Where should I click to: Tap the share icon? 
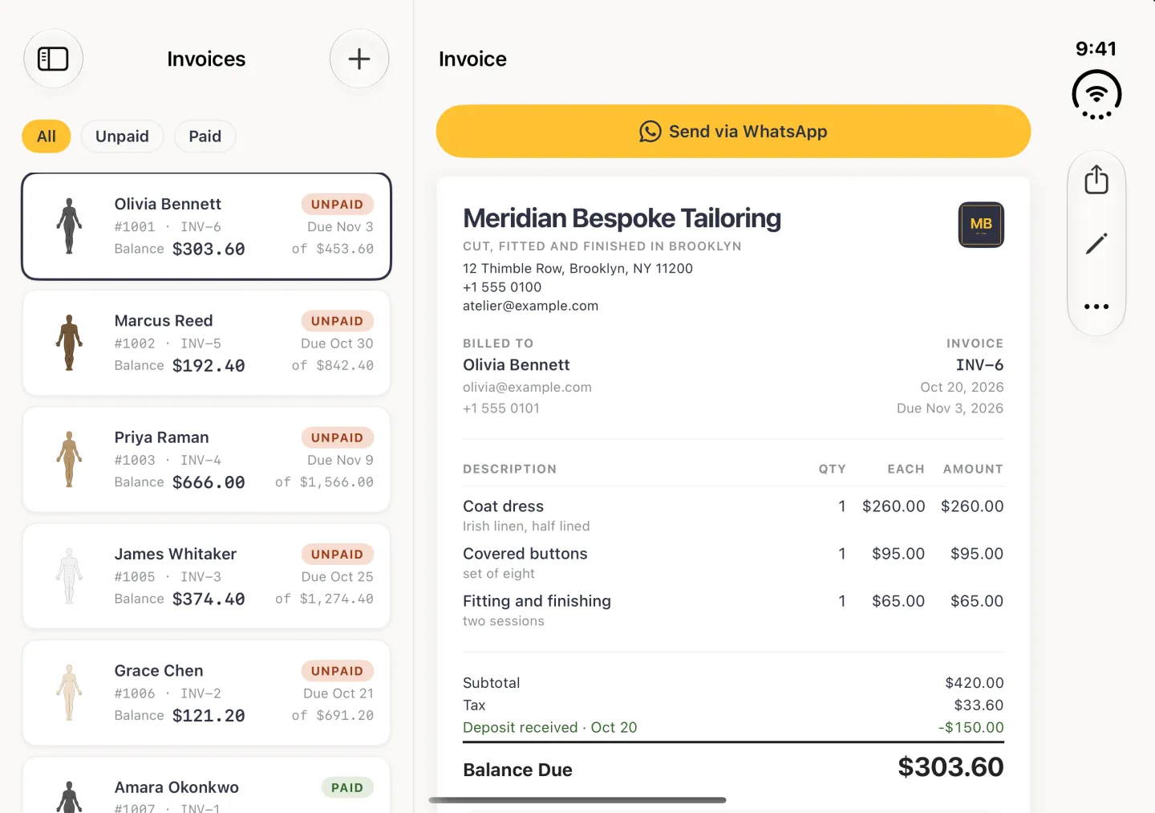pyautogui.click(x=1096, y=180)
